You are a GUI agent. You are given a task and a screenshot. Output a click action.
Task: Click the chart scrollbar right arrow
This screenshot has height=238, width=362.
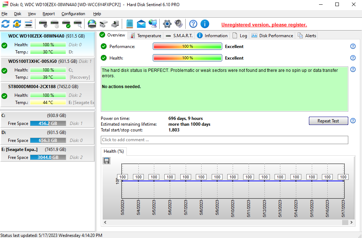(x=352, y=222)
